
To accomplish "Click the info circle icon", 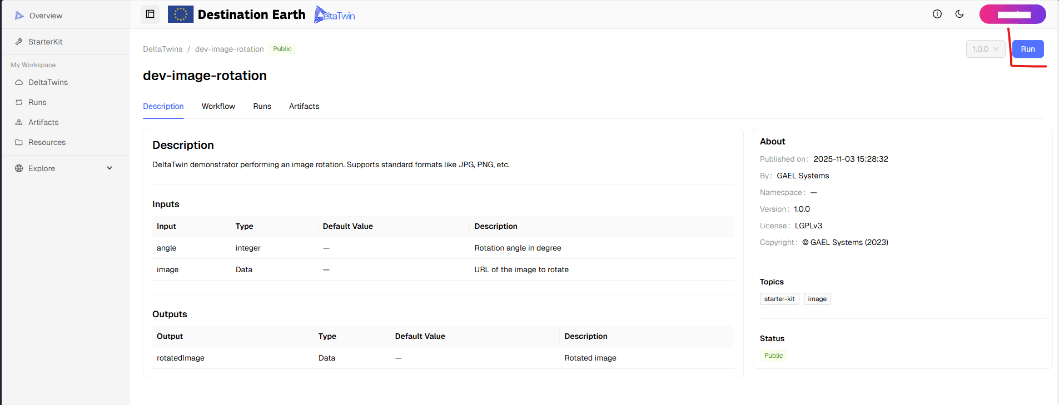I will pos(937,14).
